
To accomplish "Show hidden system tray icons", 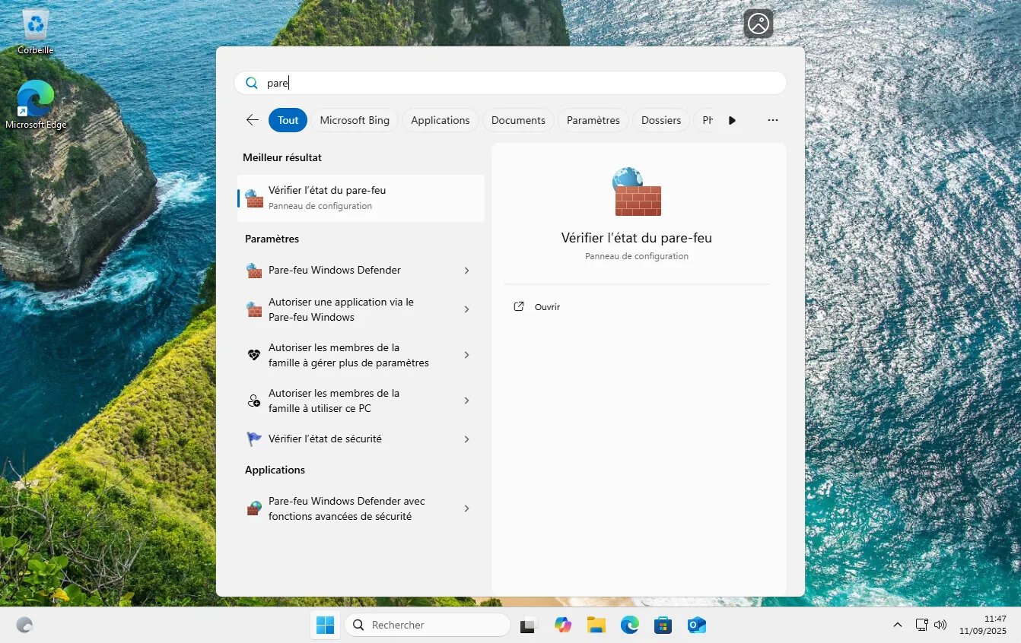I will 898,625.
